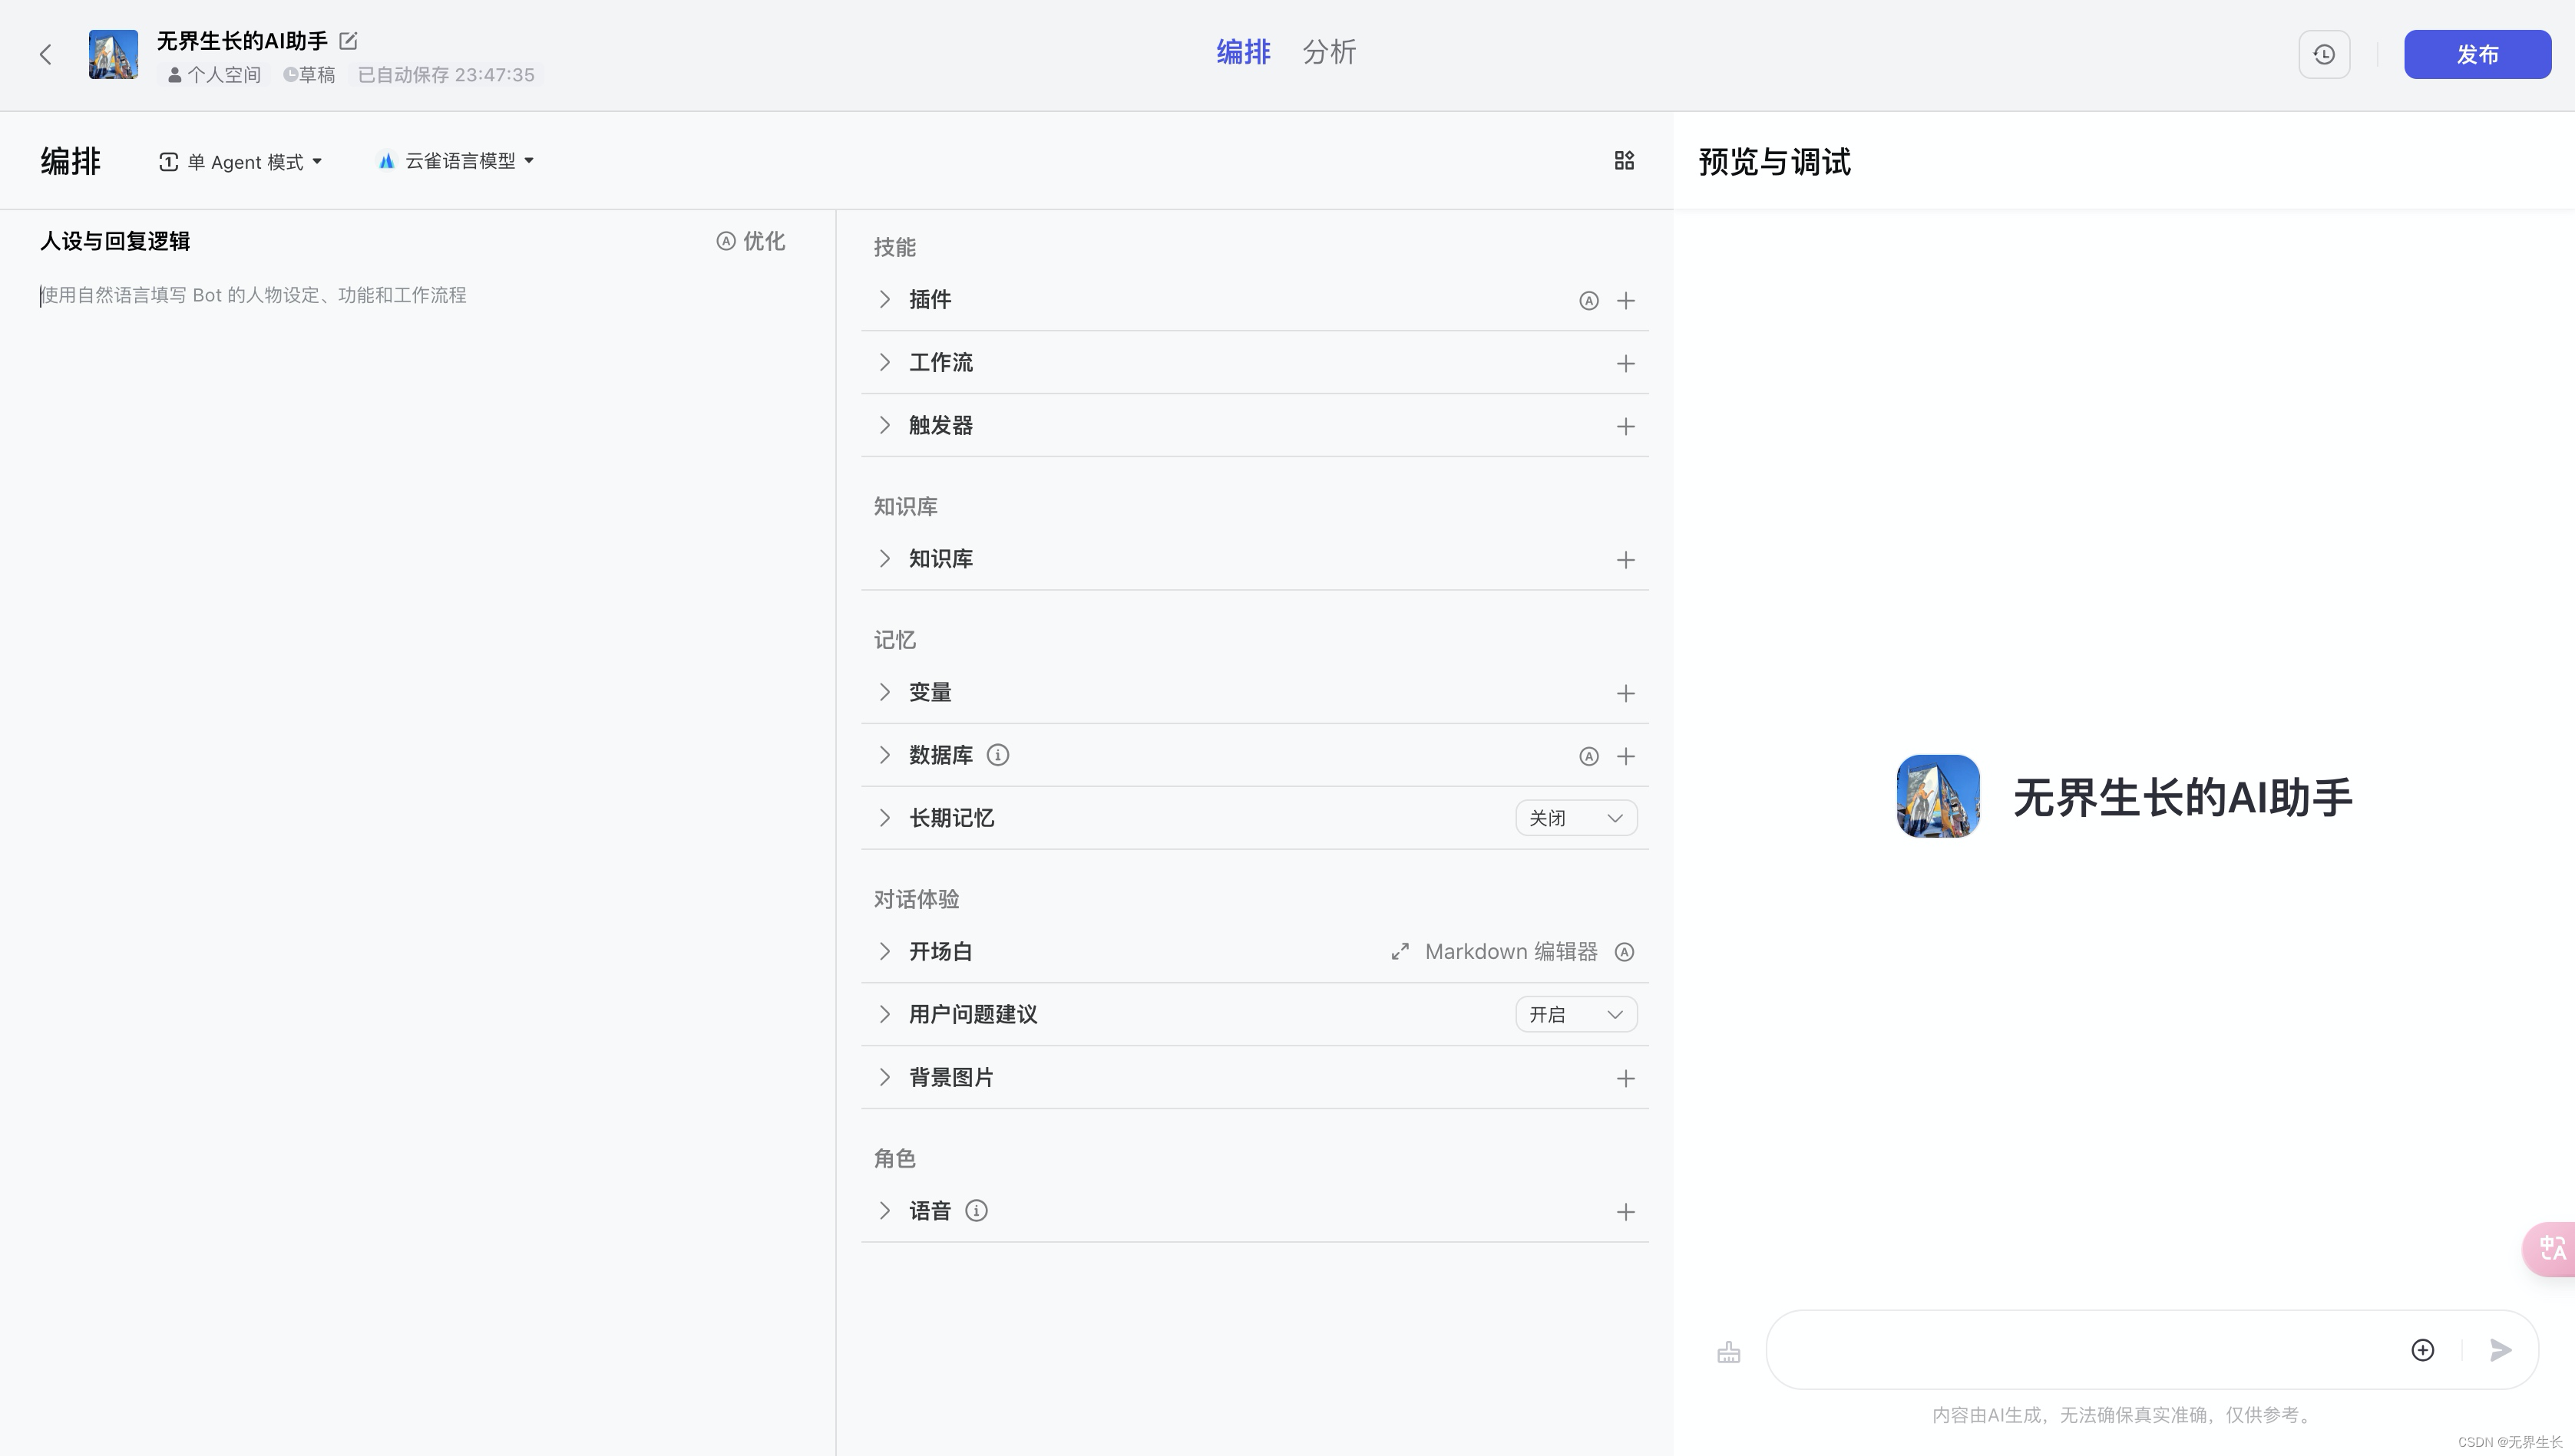Click the send message arrow icon
The height and width of the screenshot is (1456, 2575).
click(x=2500, y=1350)
